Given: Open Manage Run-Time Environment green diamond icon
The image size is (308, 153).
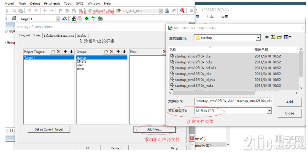Looking at the screenshot, I should (x=86, y=19).
